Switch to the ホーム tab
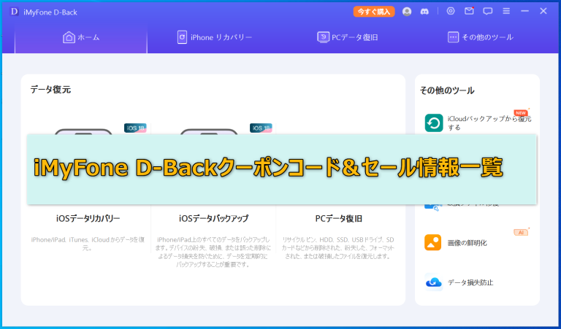Screen dimensions: 561x329 [x=81, y=37]
